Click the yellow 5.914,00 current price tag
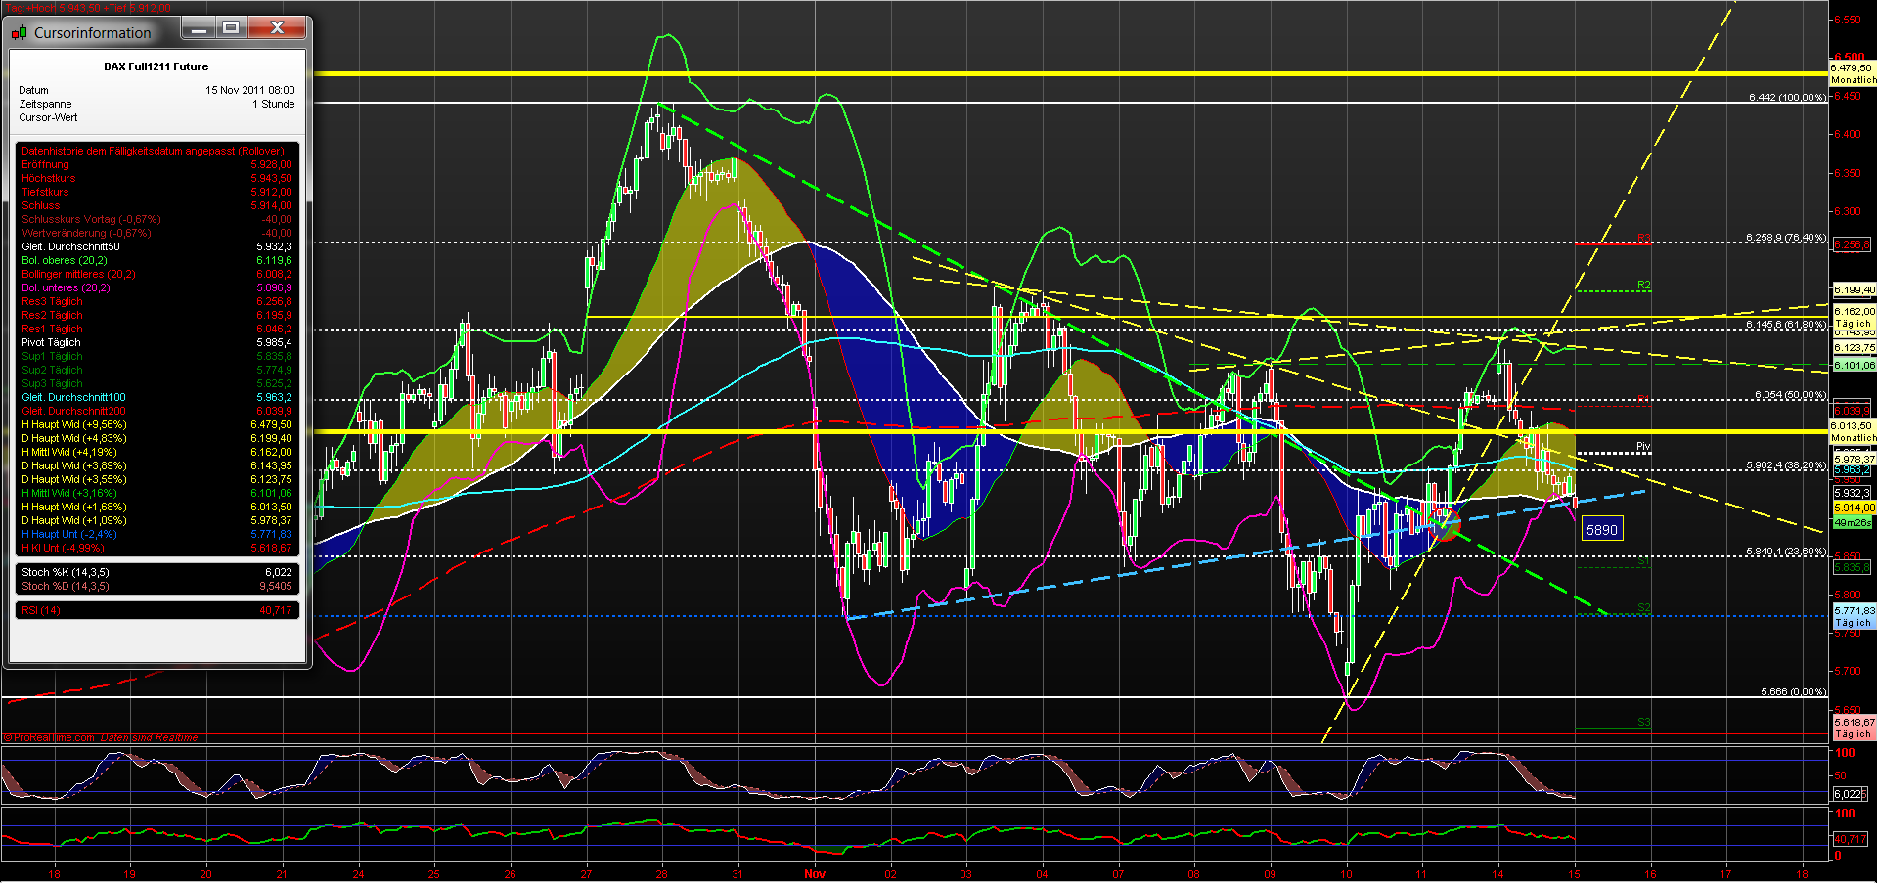1877x883 pixels. tap(1855, 508)
